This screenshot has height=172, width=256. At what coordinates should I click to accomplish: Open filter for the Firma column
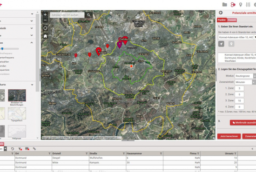(x=198, y=153)
